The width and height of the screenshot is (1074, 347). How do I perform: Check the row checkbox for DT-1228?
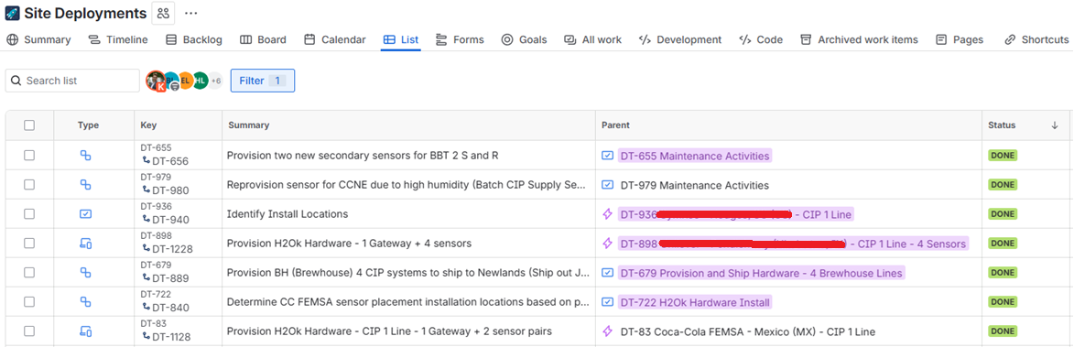(x=28, y=243)
